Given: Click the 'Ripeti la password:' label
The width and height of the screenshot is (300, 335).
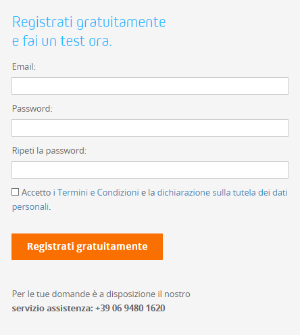Looking at the screenshot, I should 49,151.
